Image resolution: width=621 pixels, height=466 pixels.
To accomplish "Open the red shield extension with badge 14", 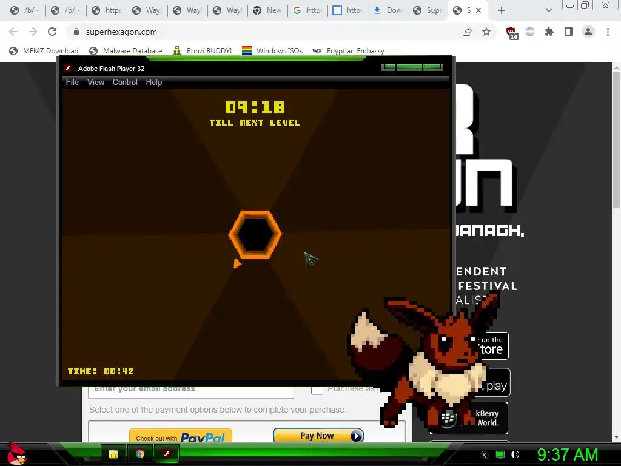I will (x=512, y=33).
